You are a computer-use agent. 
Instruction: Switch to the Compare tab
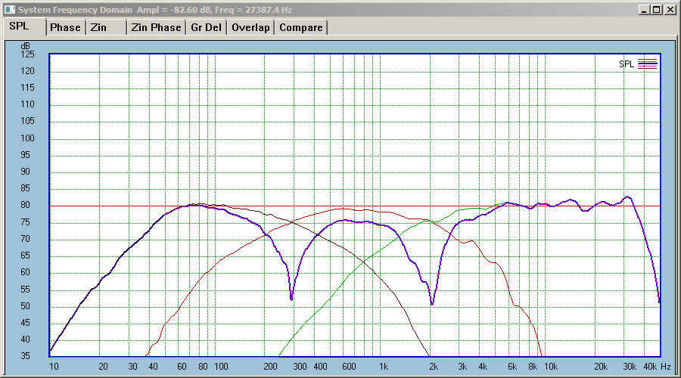tap(301, 27)
